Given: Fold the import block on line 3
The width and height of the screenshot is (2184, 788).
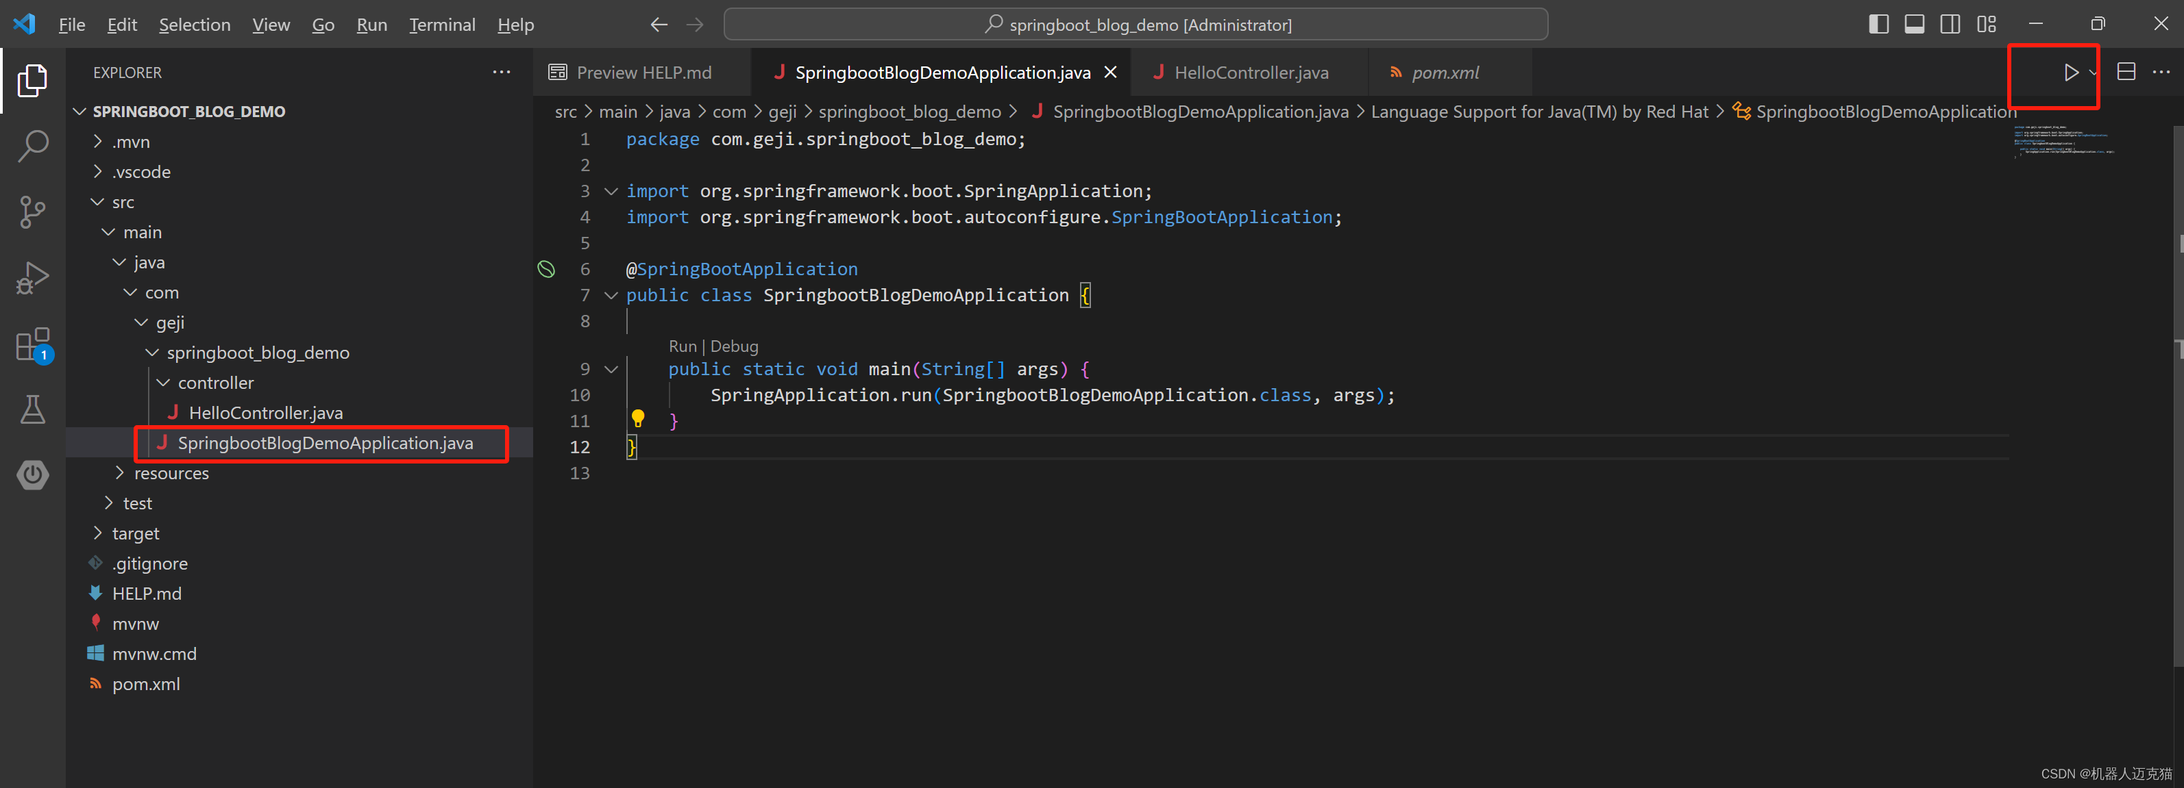Looking at the screenshot, I should (x=611, y=192).
